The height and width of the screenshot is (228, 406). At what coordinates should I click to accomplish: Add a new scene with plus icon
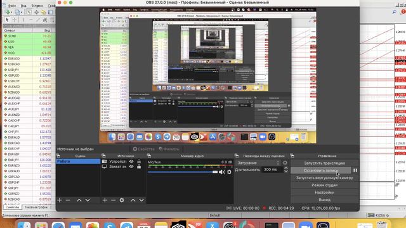pos(60,200)
